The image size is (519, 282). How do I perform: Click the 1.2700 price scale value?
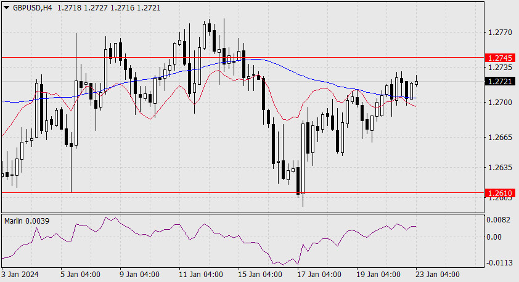click(500, 103)
